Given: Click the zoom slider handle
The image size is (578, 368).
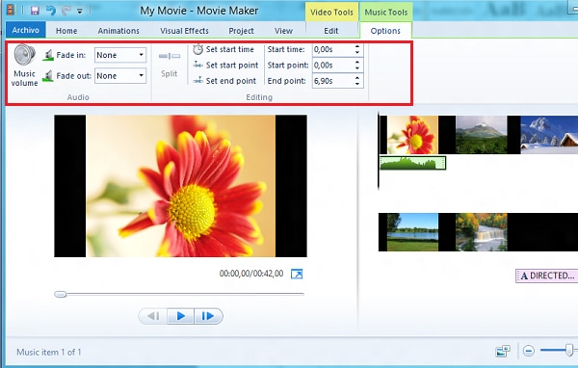Looking at the screenshot, I should pyautogui.click(x=569, y=350).
